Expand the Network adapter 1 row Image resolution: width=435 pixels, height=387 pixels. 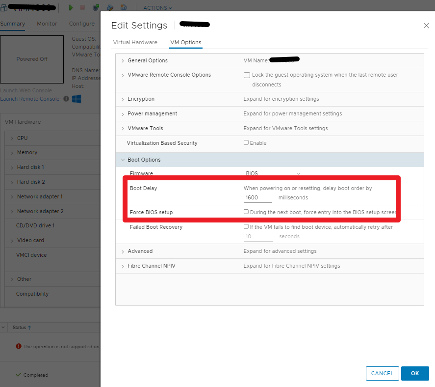12,197
